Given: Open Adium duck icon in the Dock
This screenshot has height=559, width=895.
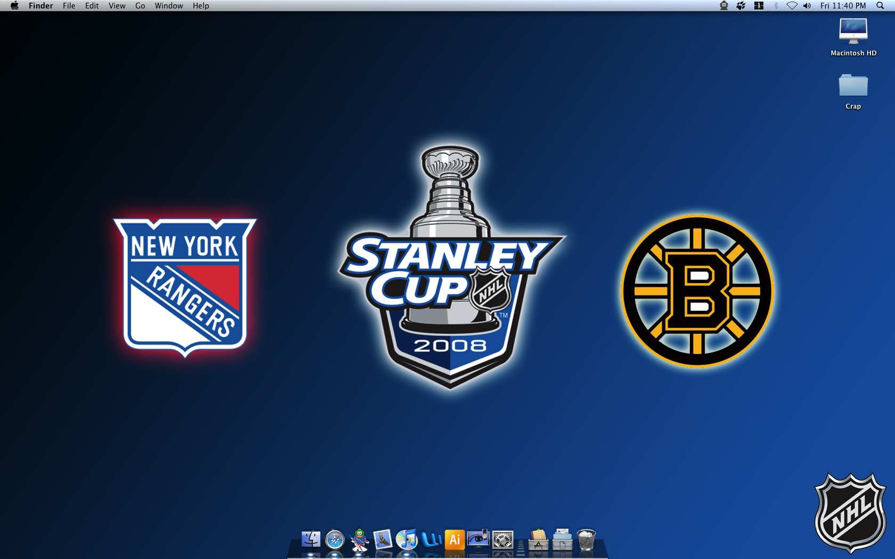Looking at the screenshot, I should pos(360,540).
